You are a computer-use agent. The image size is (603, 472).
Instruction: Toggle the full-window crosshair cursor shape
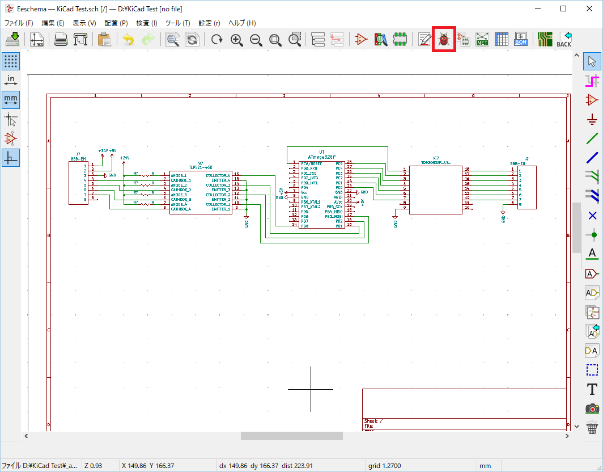coord(11,119)
